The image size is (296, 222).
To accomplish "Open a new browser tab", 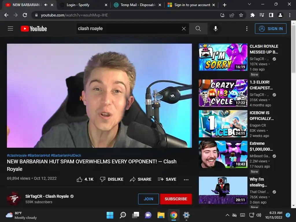I will pyautogui.click(x=224, y=5).
